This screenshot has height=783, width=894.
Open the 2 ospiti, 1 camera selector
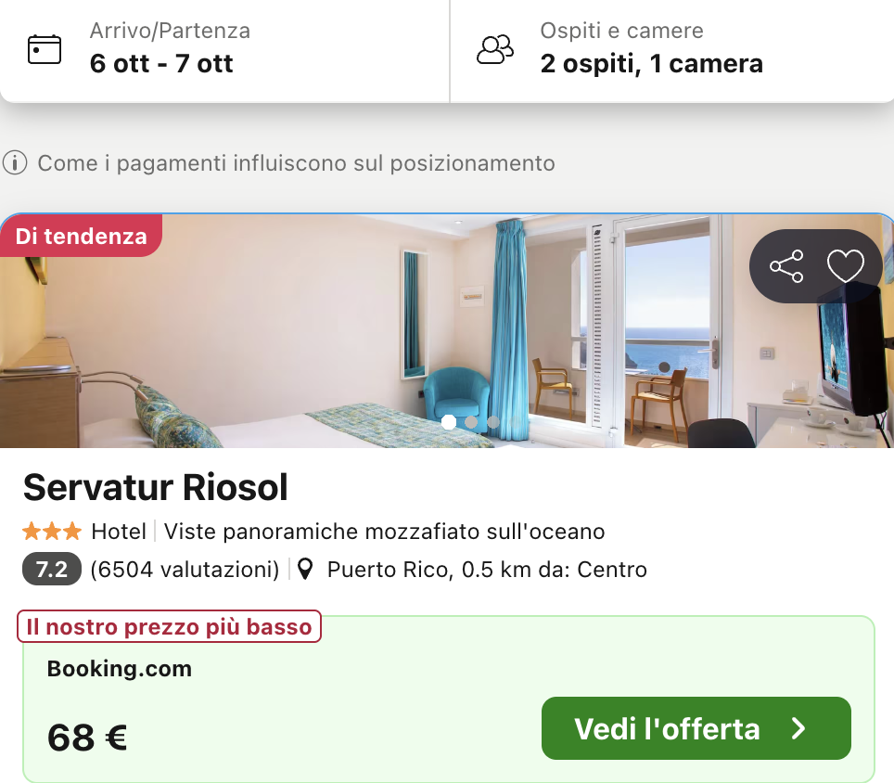click(x=651, y=63)
